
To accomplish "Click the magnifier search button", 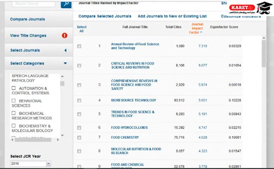I will pyautogui.click(x=66, y=4).
